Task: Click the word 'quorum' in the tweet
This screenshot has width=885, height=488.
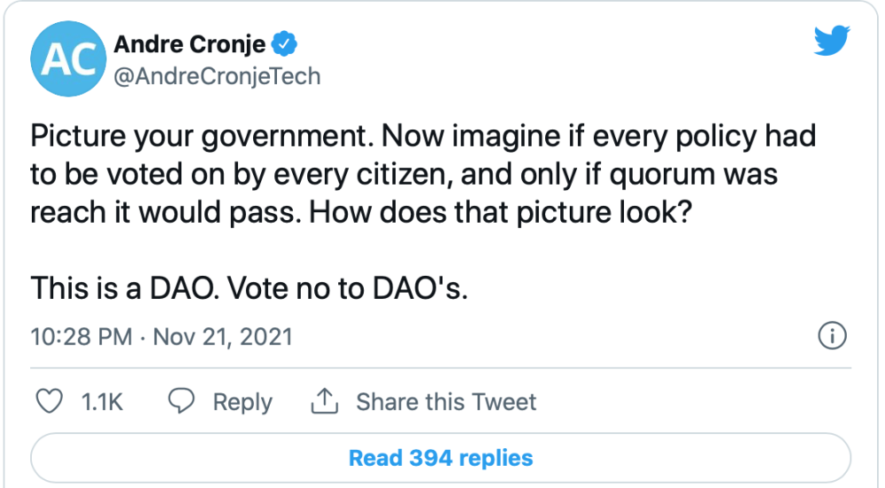Action: click(x=662, y=176)
